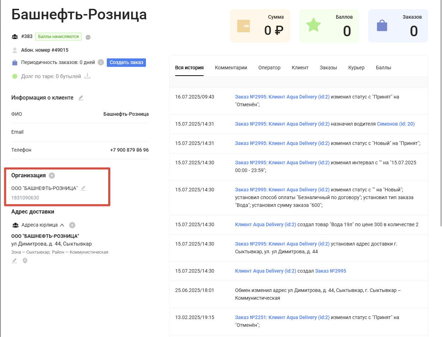442x337 pixels.
Task: Open driver link Симонов (id: 20)
Action: 396,124
